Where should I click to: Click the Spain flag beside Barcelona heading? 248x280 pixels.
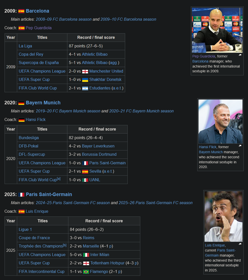coord(21,11)
